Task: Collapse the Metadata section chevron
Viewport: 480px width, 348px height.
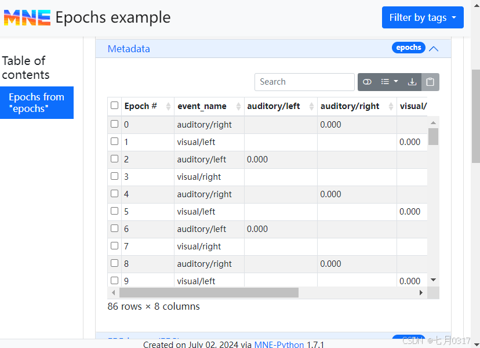Action: tap(434, 49)
